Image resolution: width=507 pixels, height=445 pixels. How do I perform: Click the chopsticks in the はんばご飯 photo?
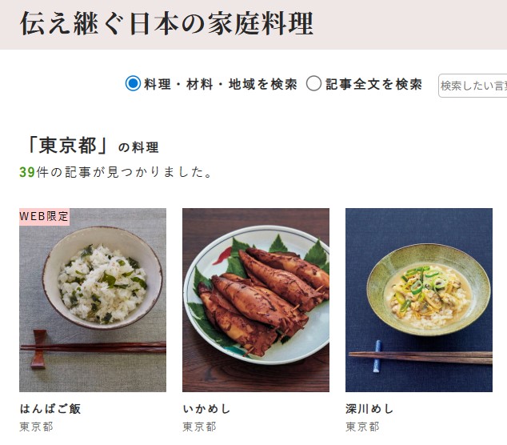93,347
